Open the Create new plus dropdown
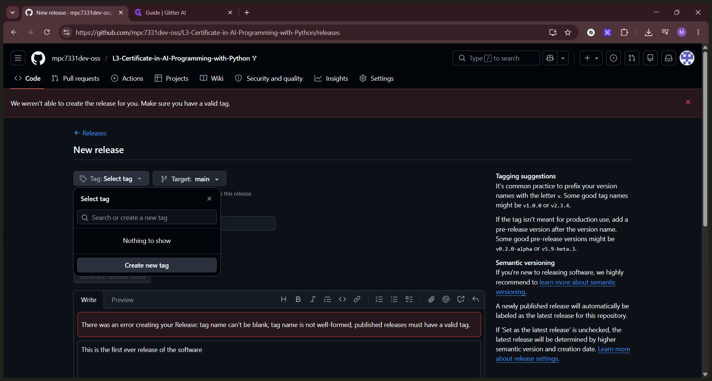Image resolution: width=712 pixels, height=381 pixels. (x=591, y=58)
